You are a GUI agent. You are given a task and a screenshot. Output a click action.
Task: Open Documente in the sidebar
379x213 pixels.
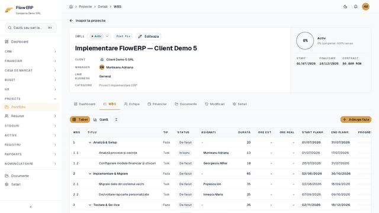31,176
